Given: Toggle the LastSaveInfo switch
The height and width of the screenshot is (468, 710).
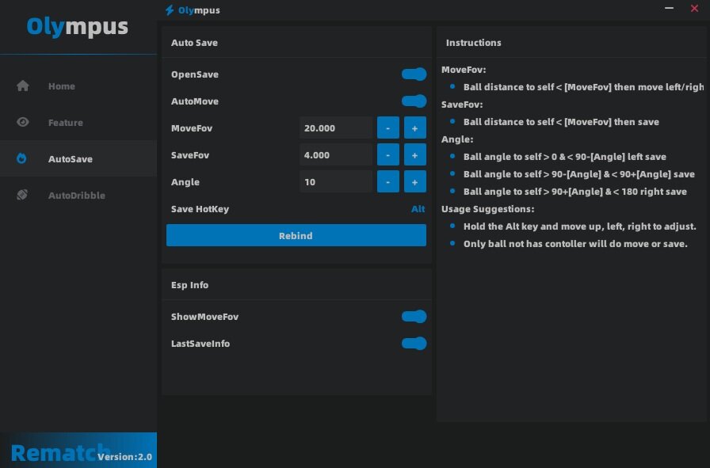Looking at the screenshot, I should point(414,344).
